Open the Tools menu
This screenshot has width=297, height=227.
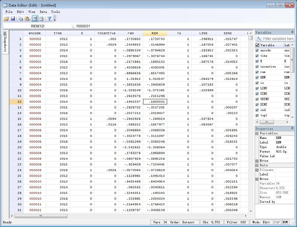tap(55, 12)
